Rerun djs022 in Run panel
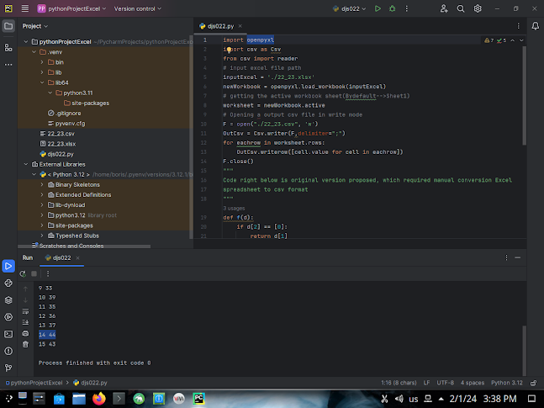This screenshot has height=408, width=544. pyautogui.click(x=23, y=273)
